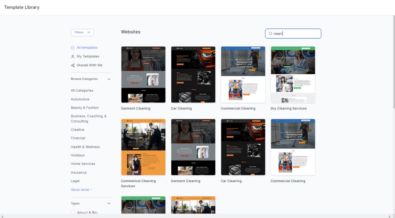Collapse the Browse Categories section
The image size is (395, 218).
109,79
